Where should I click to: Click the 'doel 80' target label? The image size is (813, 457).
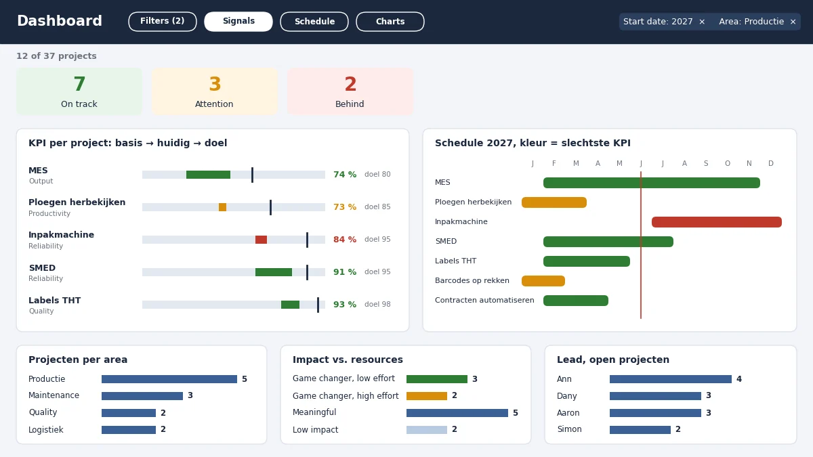pos(377,175)
